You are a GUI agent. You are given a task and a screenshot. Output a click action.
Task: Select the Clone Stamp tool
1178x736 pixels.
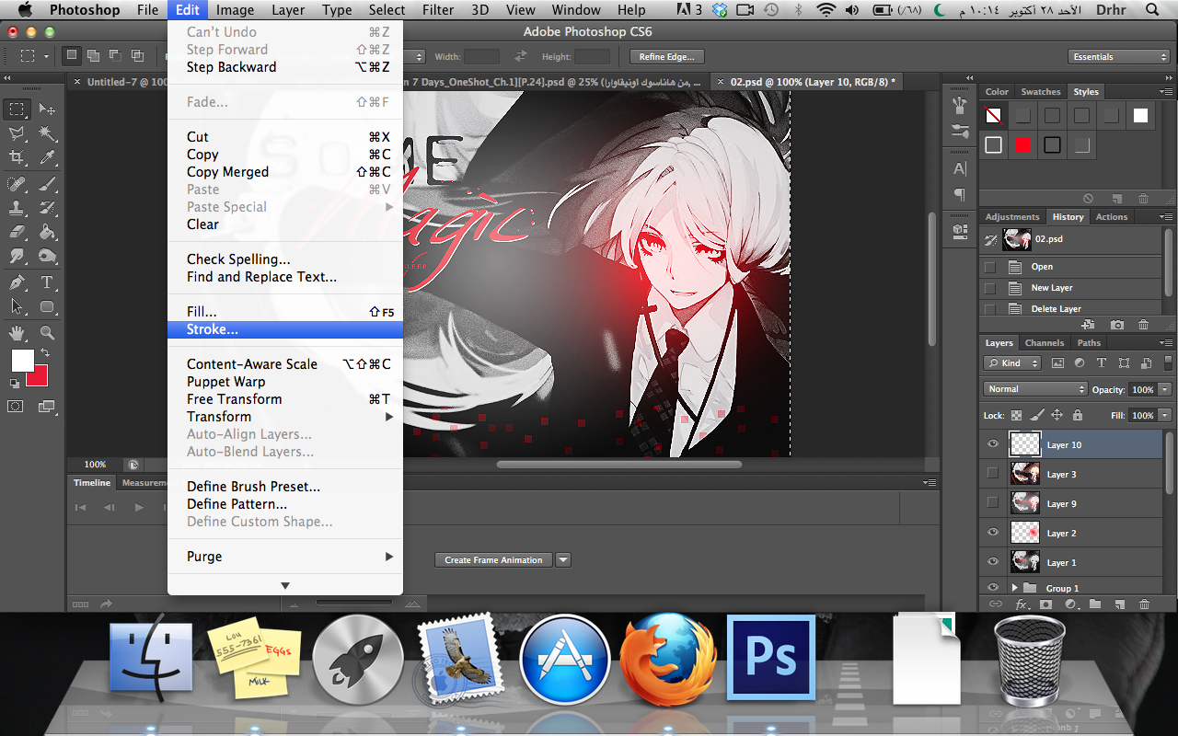click(x=17, y=208)
